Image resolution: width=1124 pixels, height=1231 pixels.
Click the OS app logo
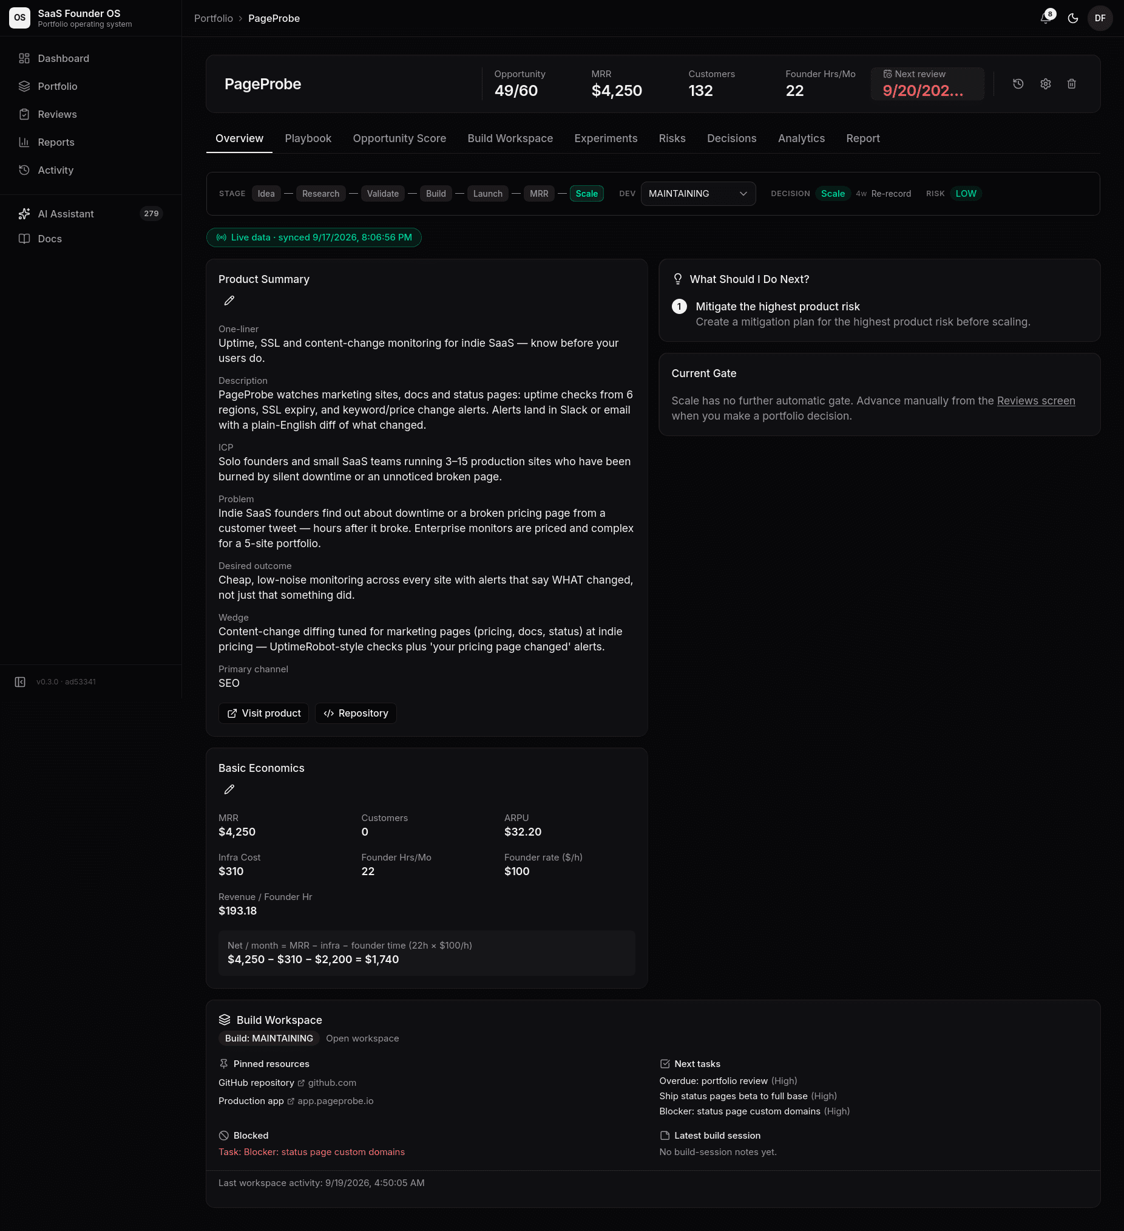tap(19, 18)
